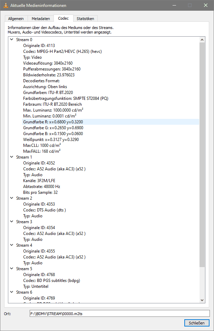Screen dimensions: 214x331
Task: Select the 'Stream 6' label
Action: click(x=24, y=292)
